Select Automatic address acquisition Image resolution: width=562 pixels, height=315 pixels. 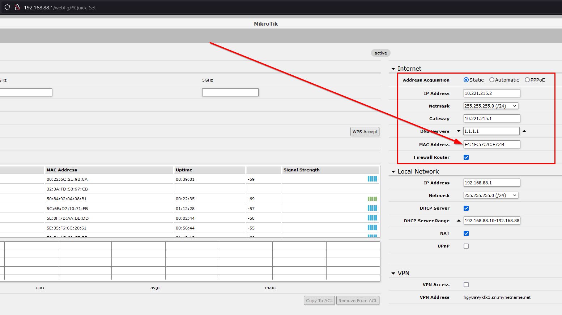(491, 80)
